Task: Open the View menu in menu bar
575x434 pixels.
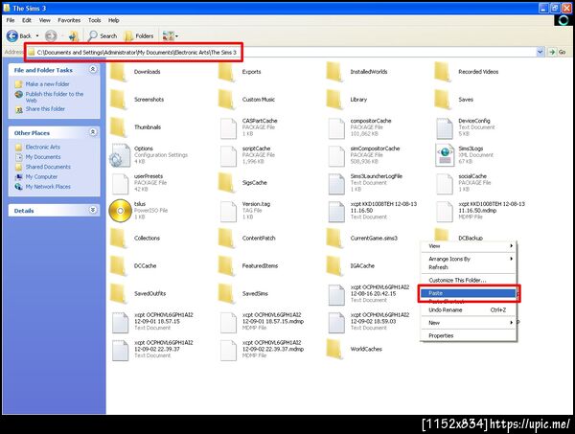Action: tap(45, 20)
